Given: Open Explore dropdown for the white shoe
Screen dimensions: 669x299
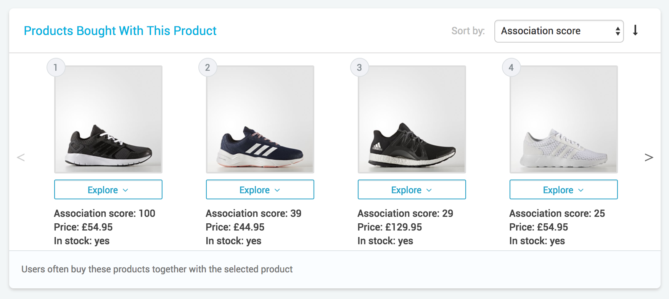Looking at the screenshot, I should (563, 189).
